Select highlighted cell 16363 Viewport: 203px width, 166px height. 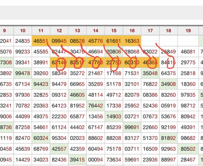pyautogui.click(x=132, y=41)
